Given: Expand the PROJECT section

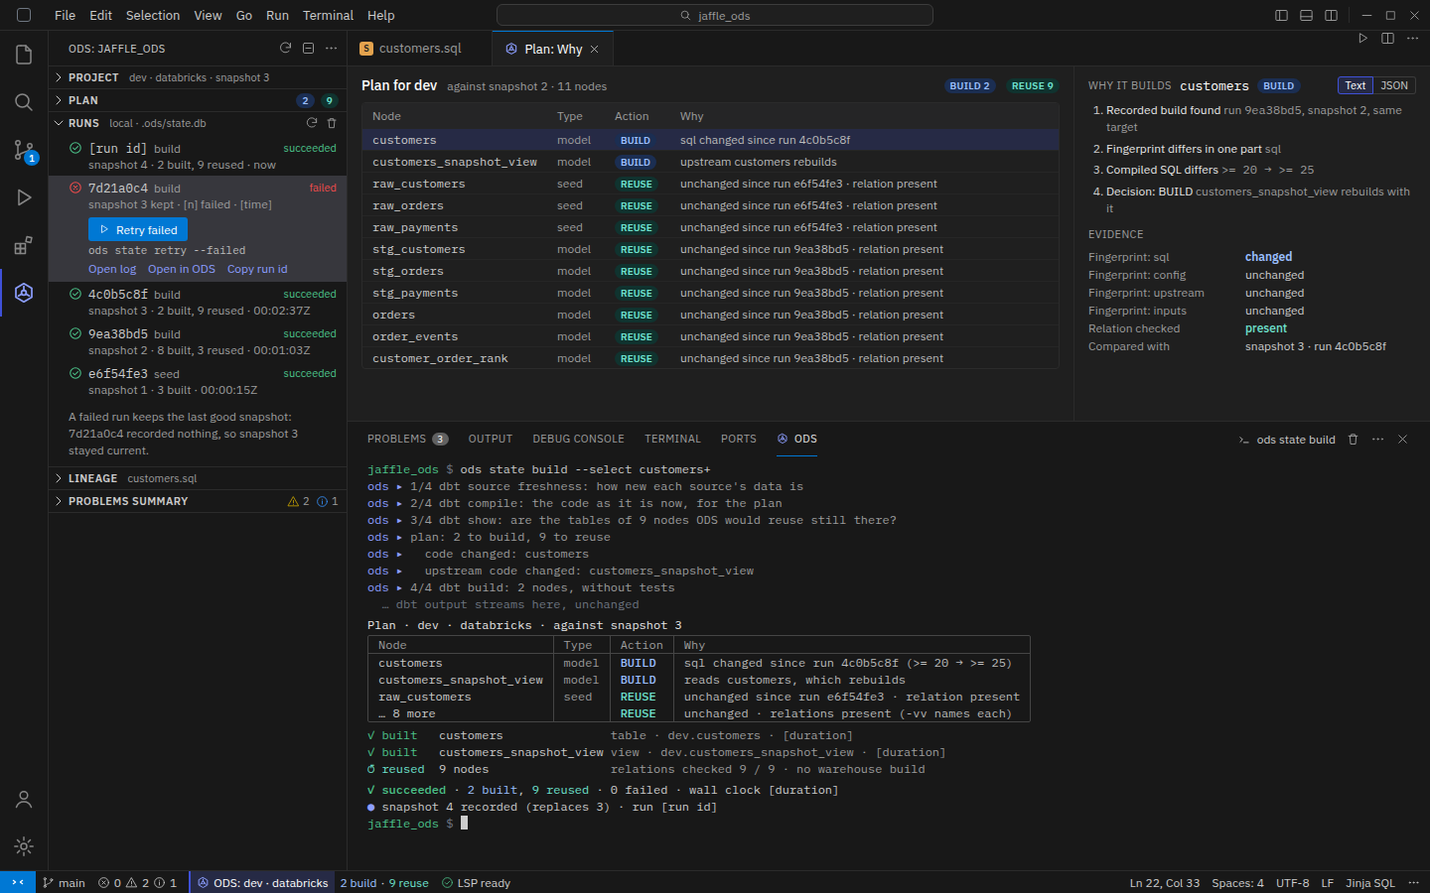Looking at the screenshot, I should pos(198,77).
